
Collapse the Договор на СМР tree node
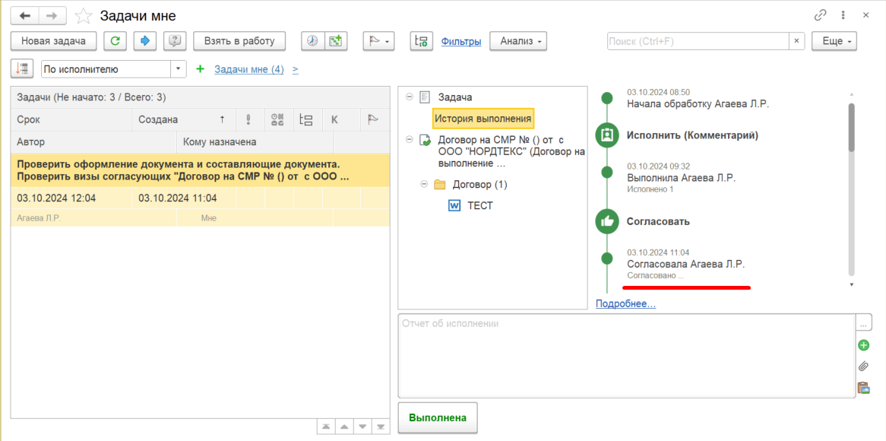tap(409, 140)
